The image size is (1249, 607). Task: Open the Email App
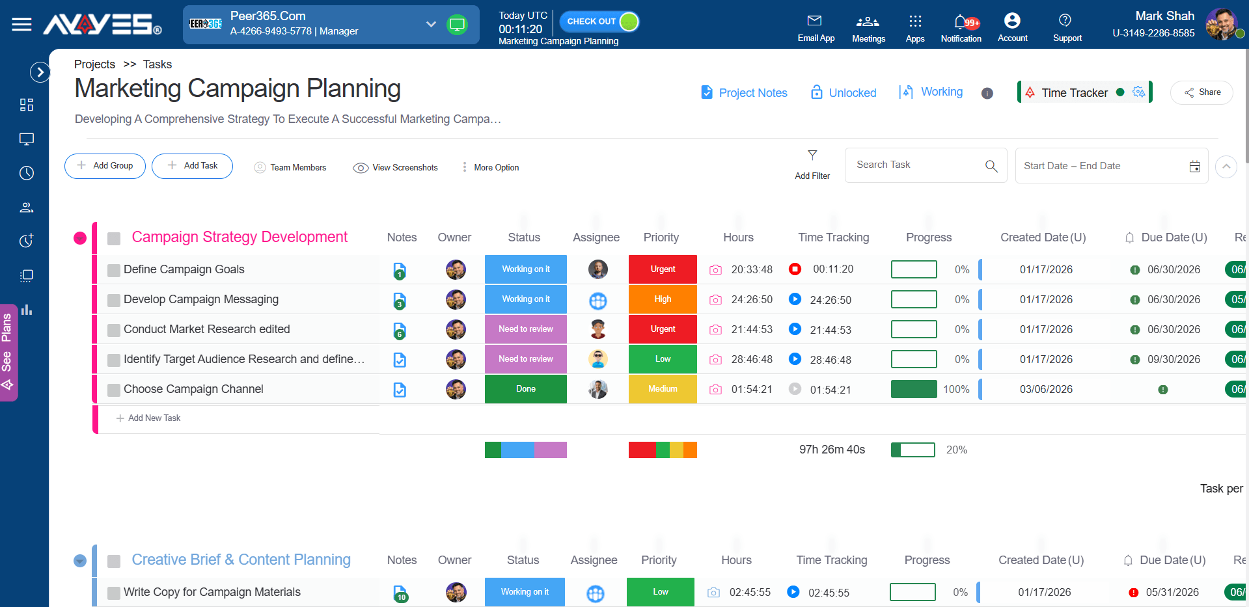(x=816, y=29)
